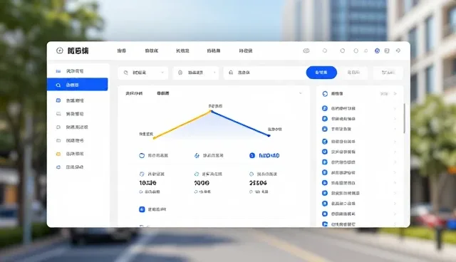Click the middle statistic value showing 1000
Image resolution: width=456 pixels, height=262 pixels.
tap(202, 183)
